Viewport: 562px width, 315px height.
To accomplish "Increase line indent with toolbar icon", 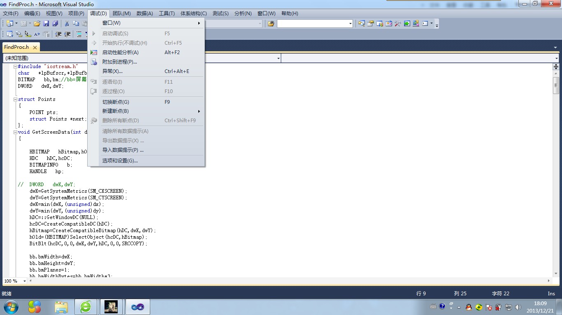I will pyautogui.click(x=67, y=34).
